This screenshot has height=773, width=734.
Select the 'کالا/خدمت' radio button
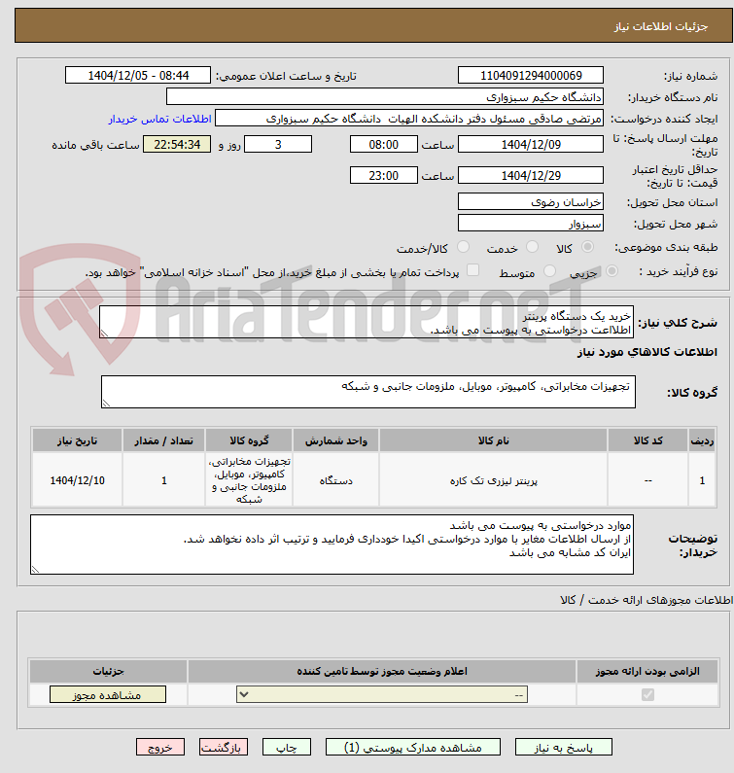point(463,247)
